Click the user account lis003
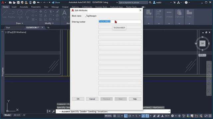Screen dimensions: 213x119 (x=157, y=2)
